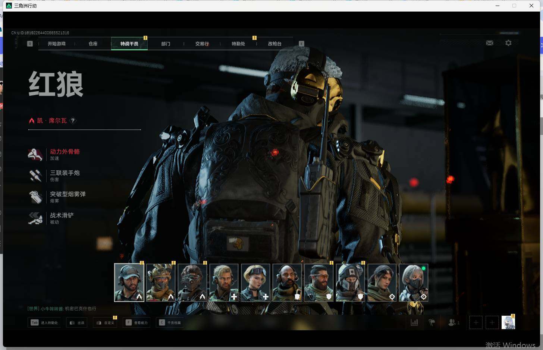
Task: Select the dark-haired female recon operator portrait
Action: [x=382, y=283]
